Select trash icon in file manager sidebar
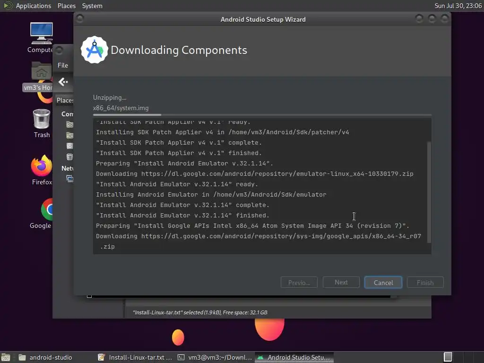The height and width of the screenshot is (363, 484). point(70,157)
